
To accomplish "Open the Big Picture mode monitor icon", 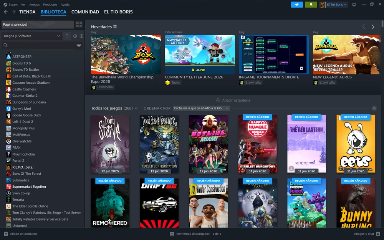I will [354, 5].
